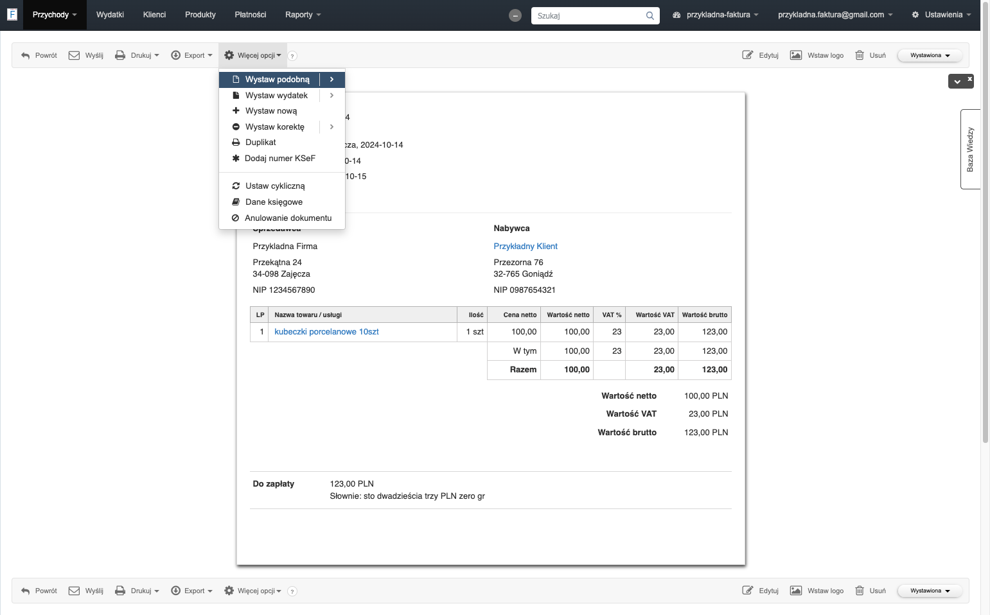990x615 pixels.
Task: Open the Przychody navigation menu
Action: pos(55,15)
